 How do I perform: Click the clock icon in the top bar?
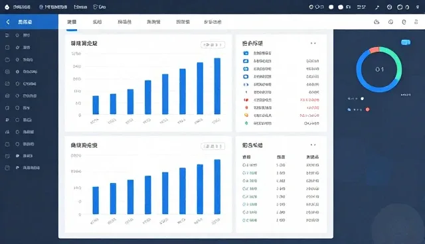390,7
